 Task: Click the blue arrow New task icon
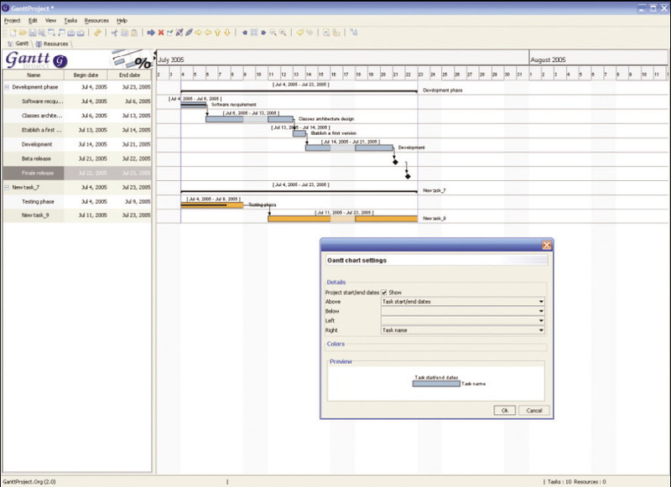[x=151, y=33]
